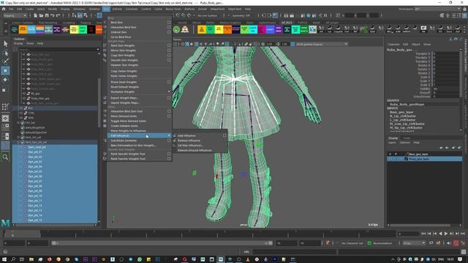Click the green round shelf icon
The width and height of the screenshot is (468, 263).
[176, 29]
